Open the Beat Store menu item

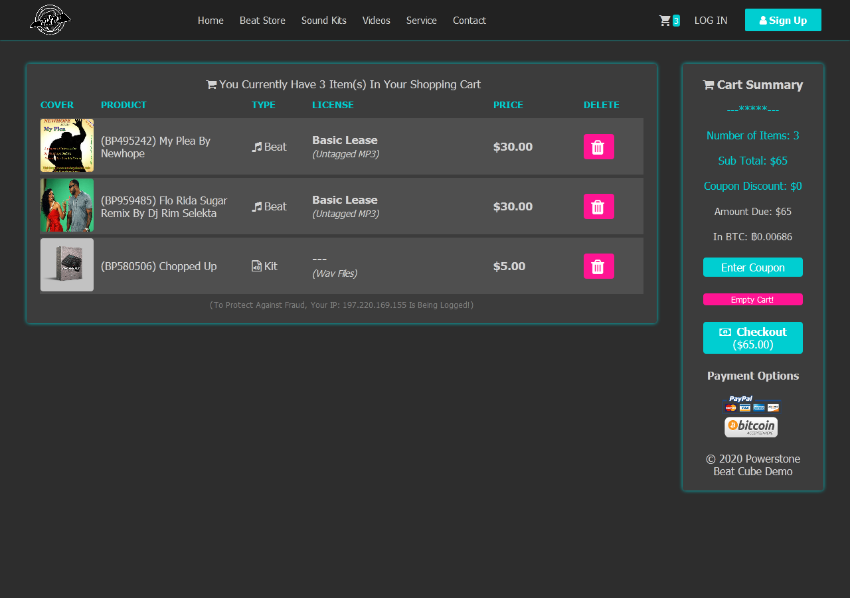tap(262, 21)
